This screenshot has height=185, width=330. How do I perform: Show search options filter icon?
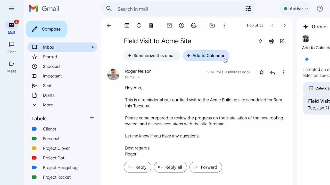click(x=248, y=9)
